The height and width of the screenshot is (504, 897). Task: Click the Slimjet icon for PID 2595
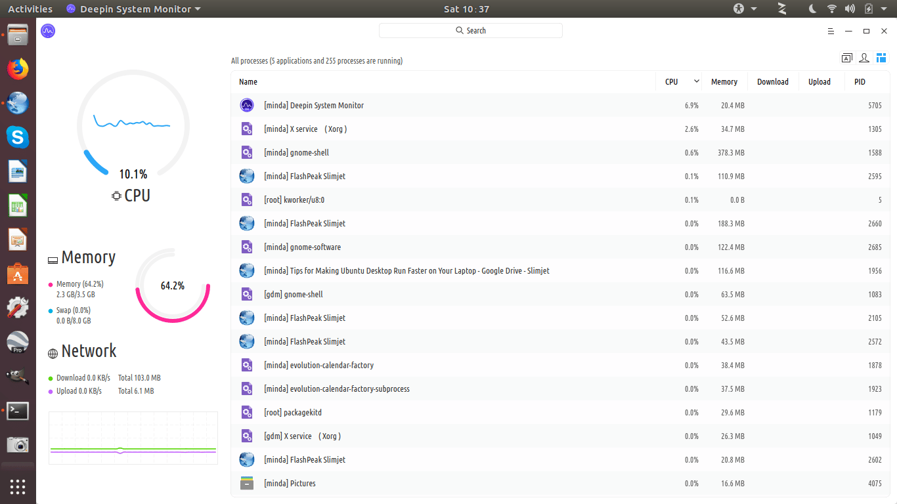click(x=247, y=176)
